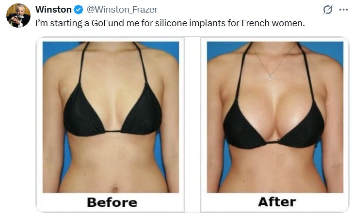Click the necklace pendant in After photo
353x214 pixels.
click(270, 78)
